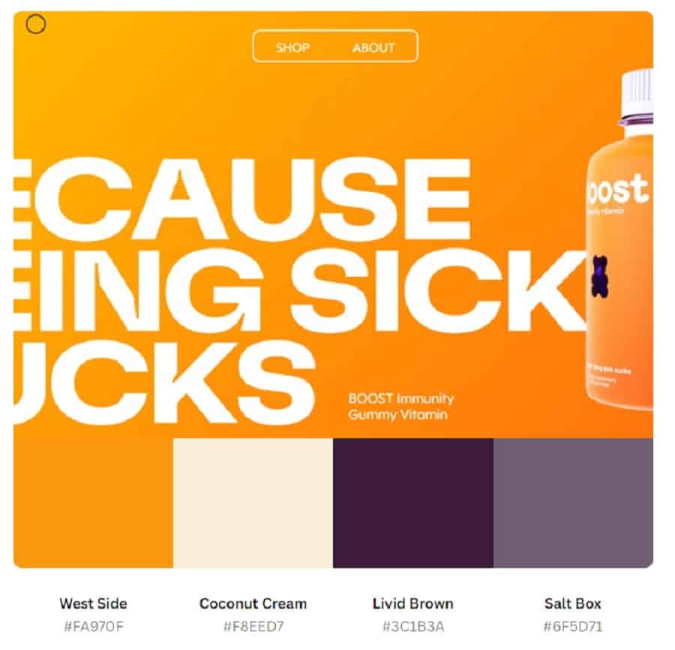Click the 'ECAUSE' headline word
This screenshot has width=675, height=650.
(242, 199)
